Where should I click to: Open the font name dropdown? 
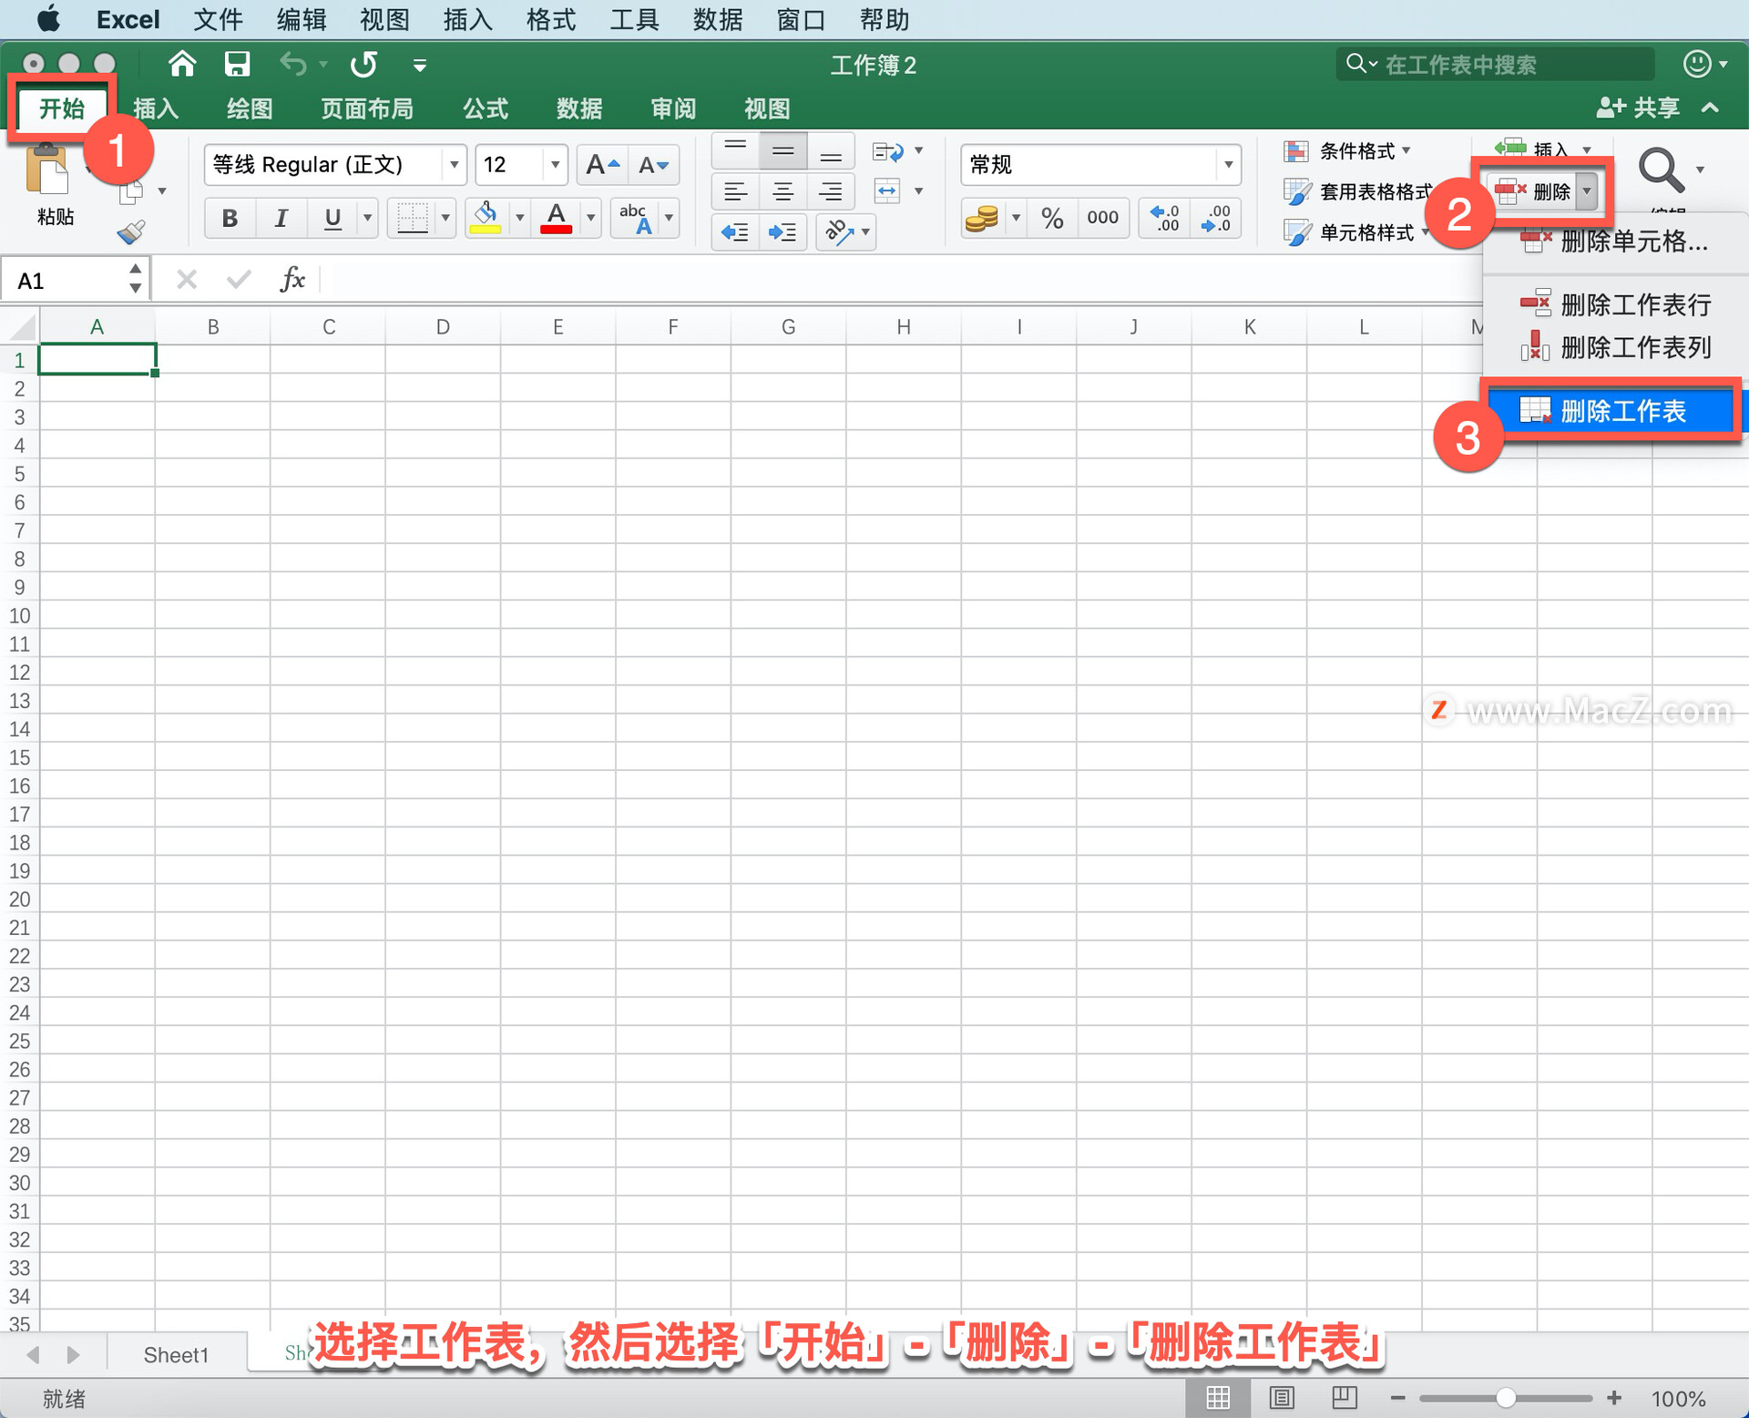pos(454,165)
